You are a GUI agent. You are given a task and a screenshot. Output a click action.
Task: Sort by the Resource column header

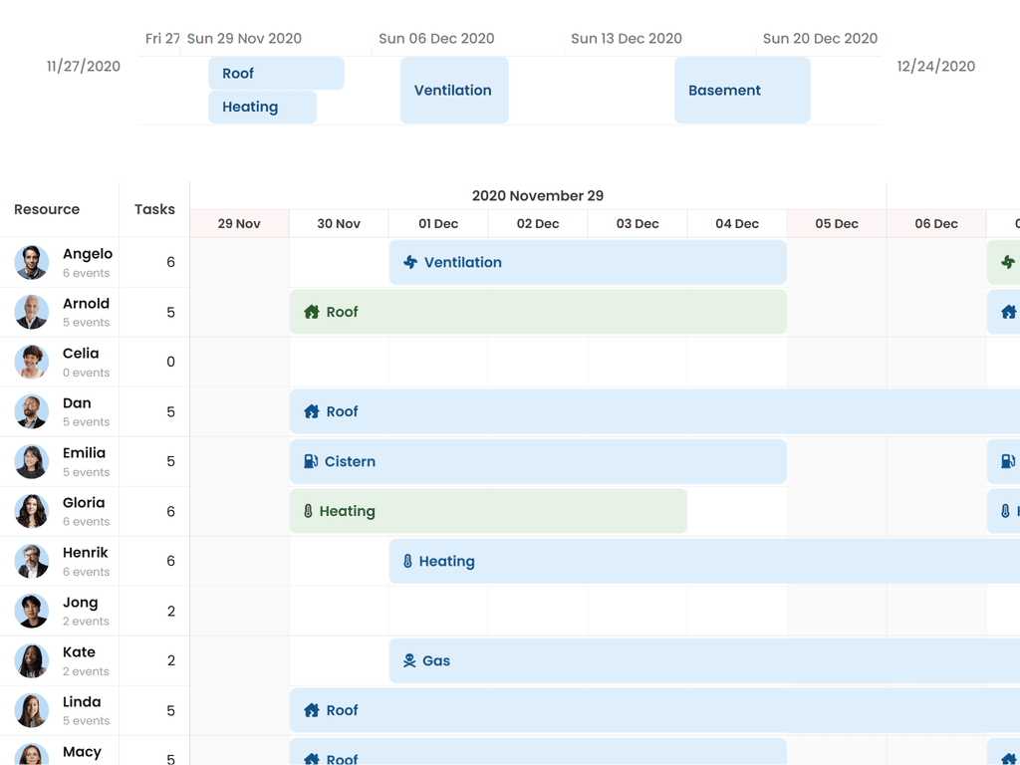click(x=47, y=209)
